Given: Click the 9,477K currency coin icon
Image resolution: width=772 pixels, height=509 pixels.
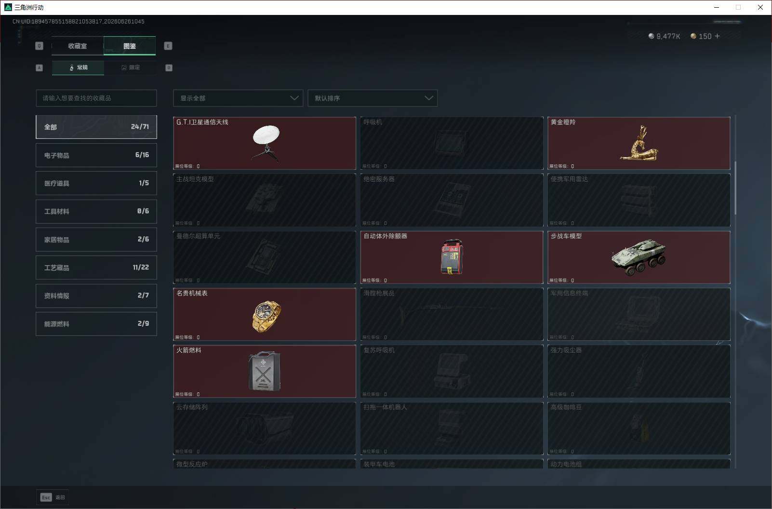Looking at the screenshot, I should 652,36.
